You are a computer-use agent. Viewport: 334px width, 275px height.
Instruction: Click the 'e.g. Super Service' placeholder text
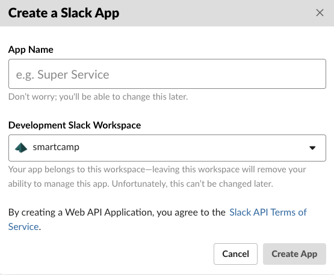63,74
